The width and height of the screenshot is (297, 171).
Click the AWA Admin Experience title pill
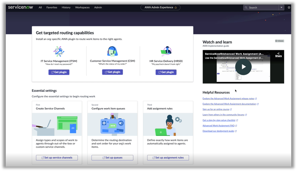click(160, 7)
